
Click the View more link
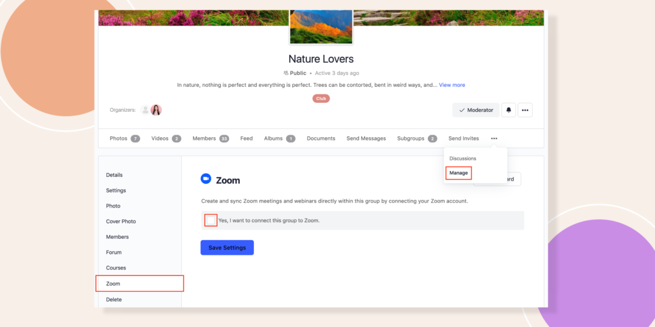[452, 85]
